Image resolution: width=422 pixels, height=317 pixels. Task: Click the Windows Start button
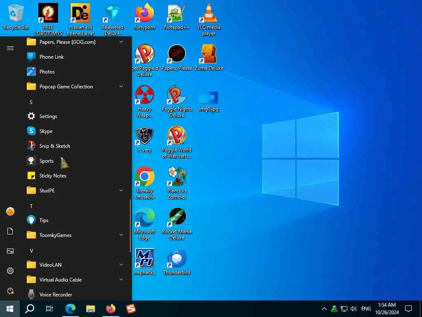(10, 309)
